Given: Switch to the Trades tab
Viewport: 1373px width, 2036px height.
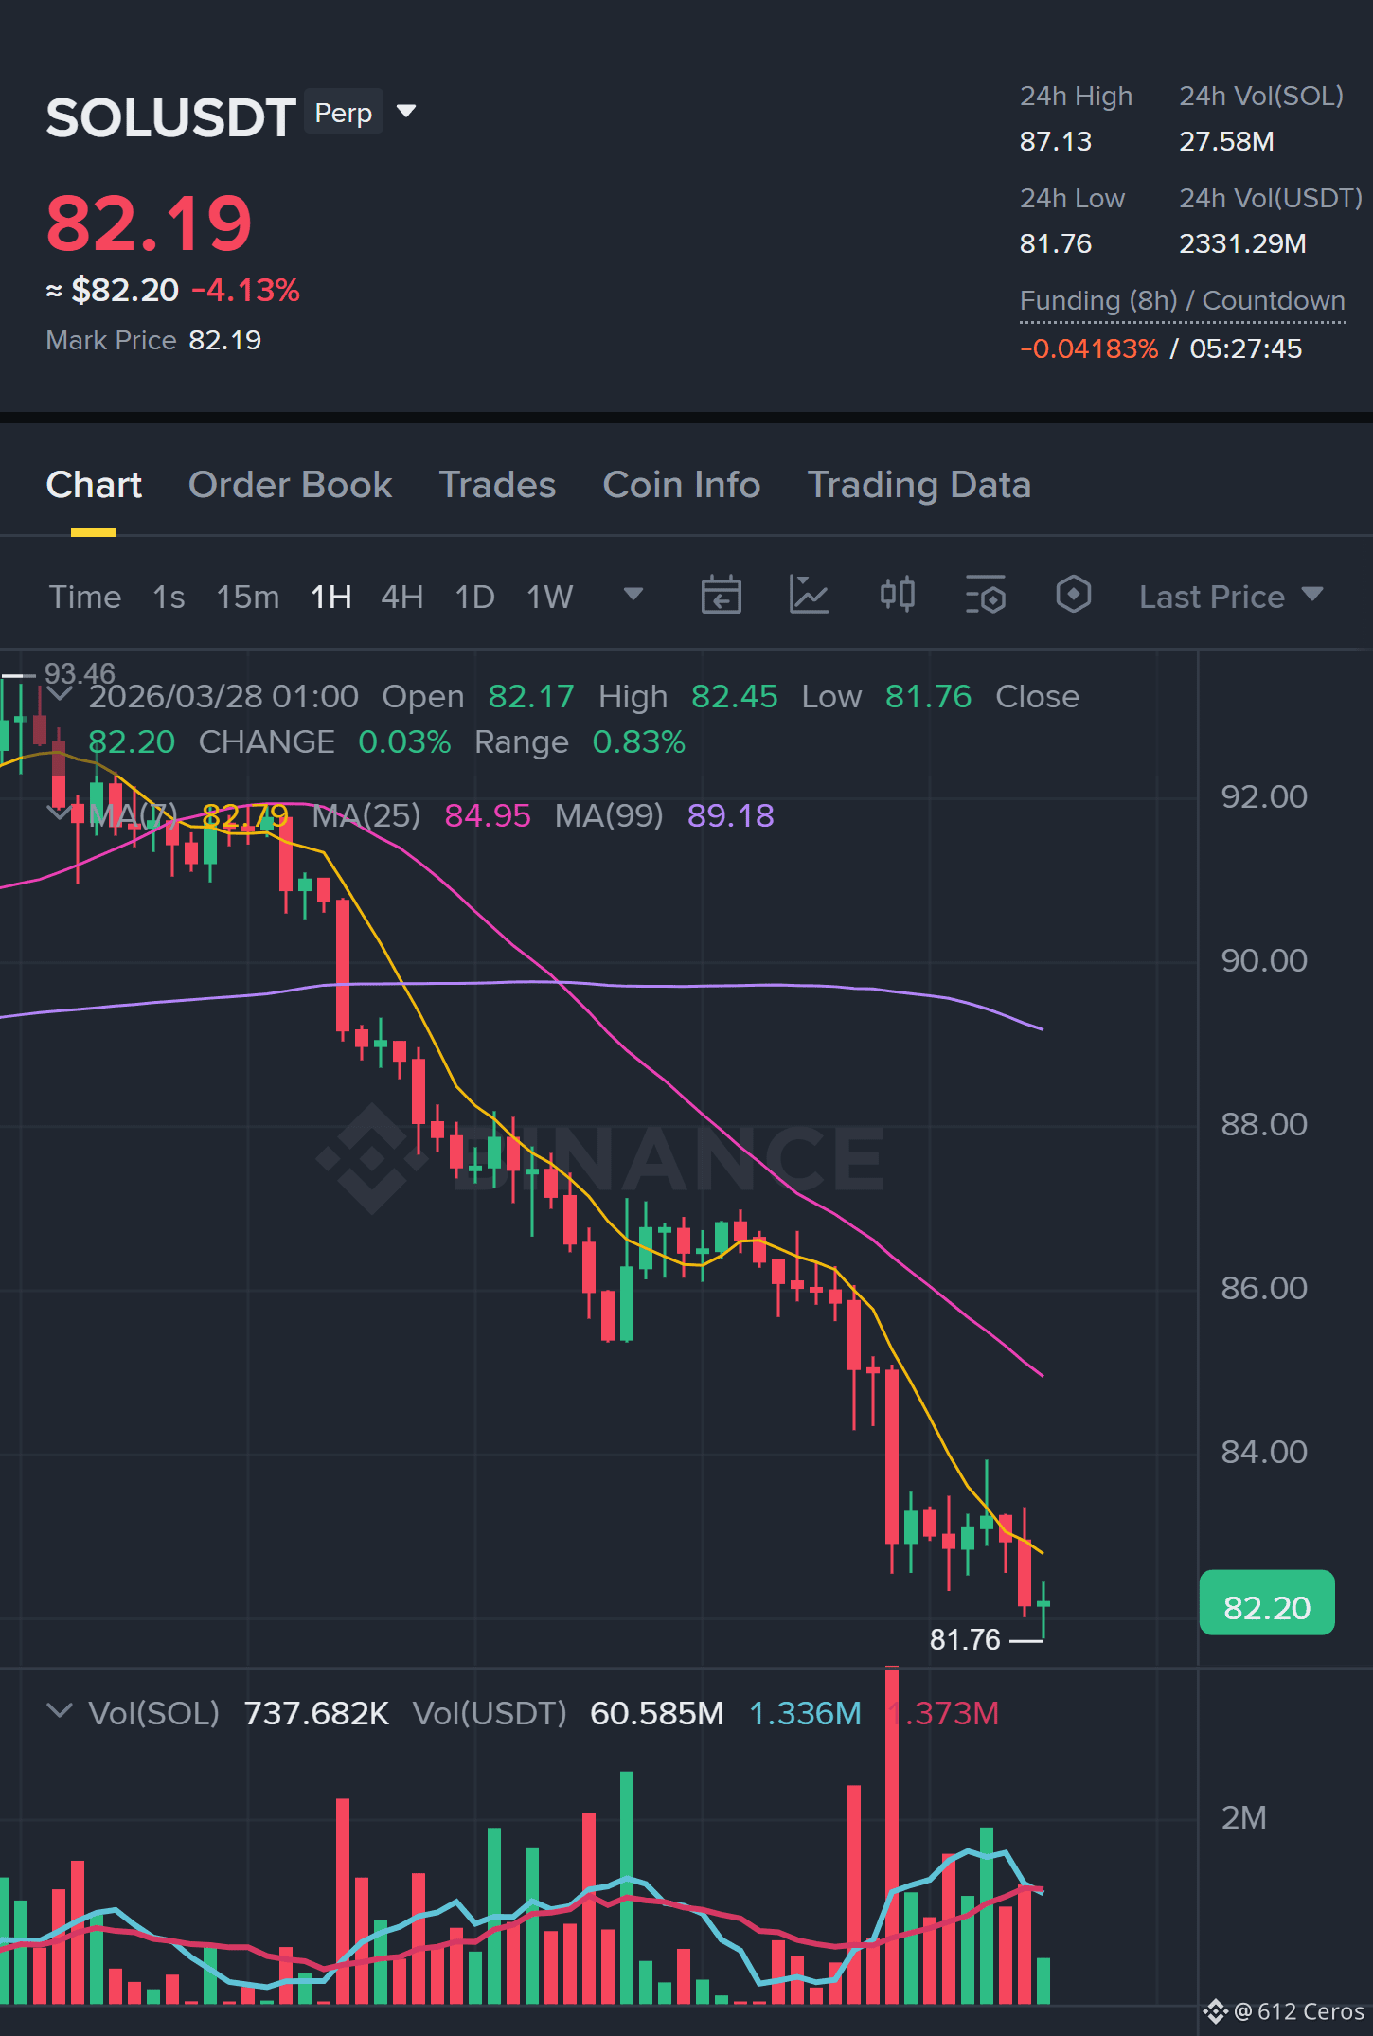Looking at the screenshot, I should click(497, 485).
